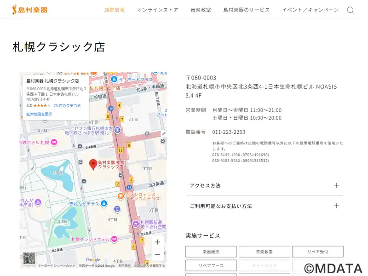The height and width of the screenshot is (276, 368).
Task: Click the red store pin on map
Action: [93, 164]
